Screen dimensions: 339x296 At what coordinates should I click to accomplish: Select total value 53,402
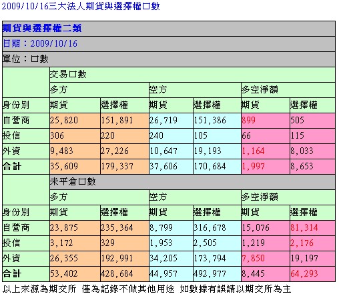point(64,273)
